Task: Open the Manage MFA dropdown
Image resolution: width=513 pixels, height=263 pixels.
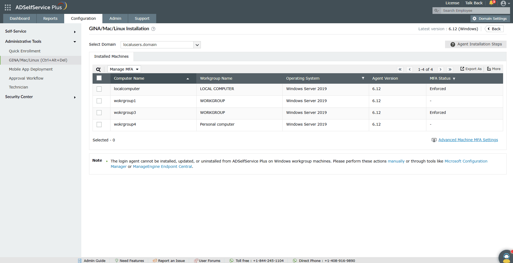Action: pyautogui.click(x=124, y=69)
